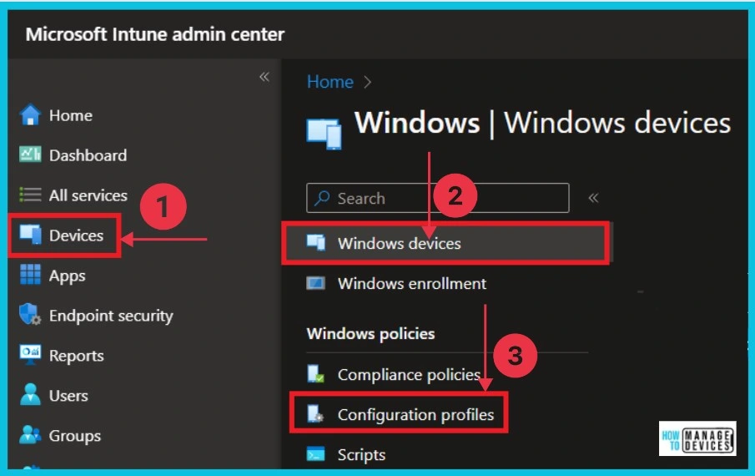Click the All services list icon
755x476 pixels.
click(30, 195)
